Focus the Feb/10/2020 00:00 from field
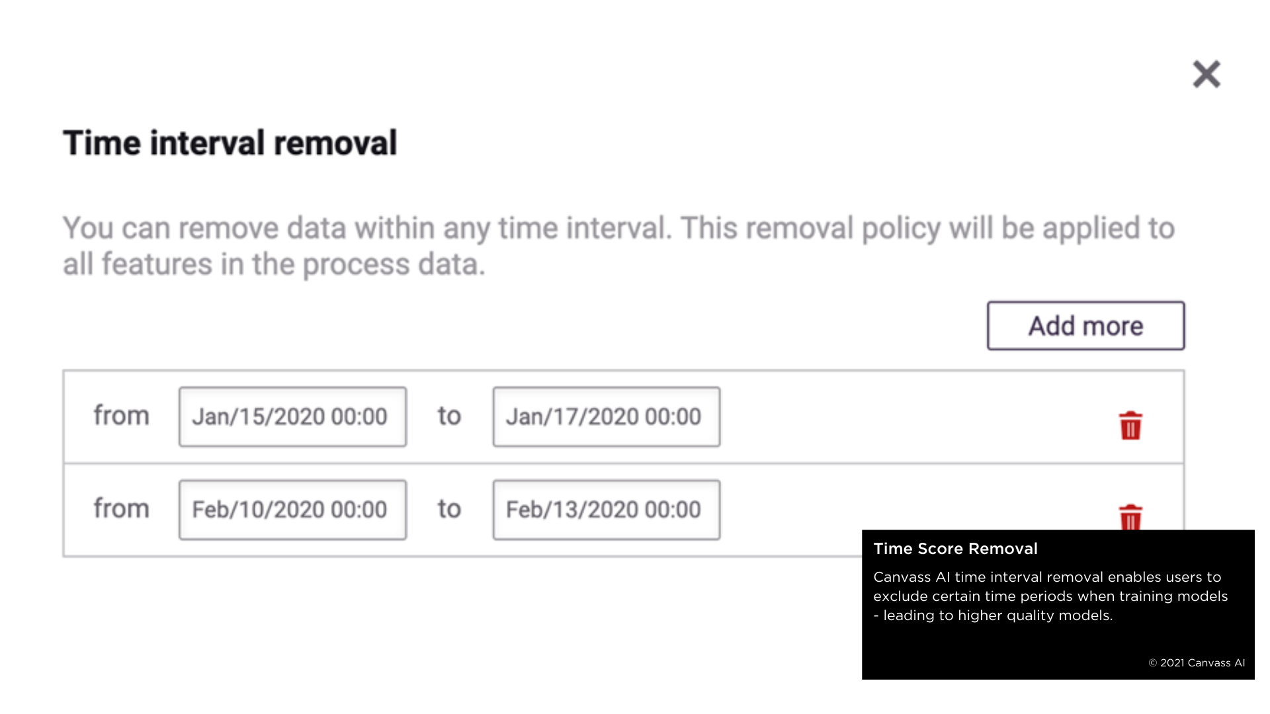1270x714 pixels. [x=292, y=510]
